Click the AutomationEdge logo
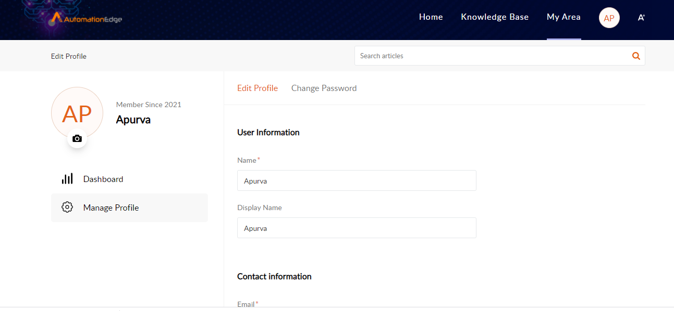This screenshot has width=674, height=311. [87, 19]
